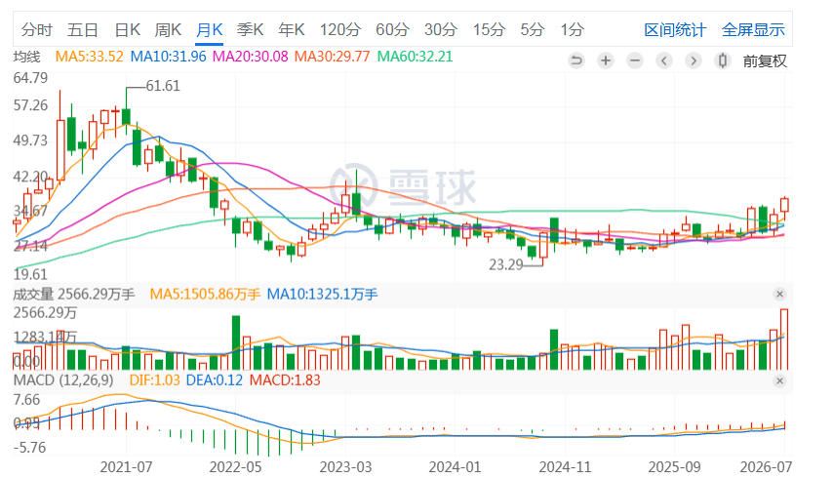Click the MA30:29.77 indicator value
833x479 pixels.
pos(332,57)
